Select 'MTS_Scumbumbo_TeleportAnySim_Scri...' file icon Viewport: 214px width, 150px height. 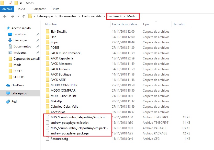click(48, 117)
